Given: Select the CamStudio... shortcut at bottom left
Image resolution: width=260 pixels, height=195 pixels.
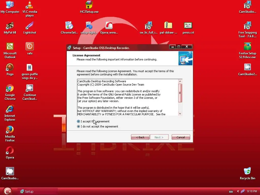Looking at the screenshot, I should point(10,173).
